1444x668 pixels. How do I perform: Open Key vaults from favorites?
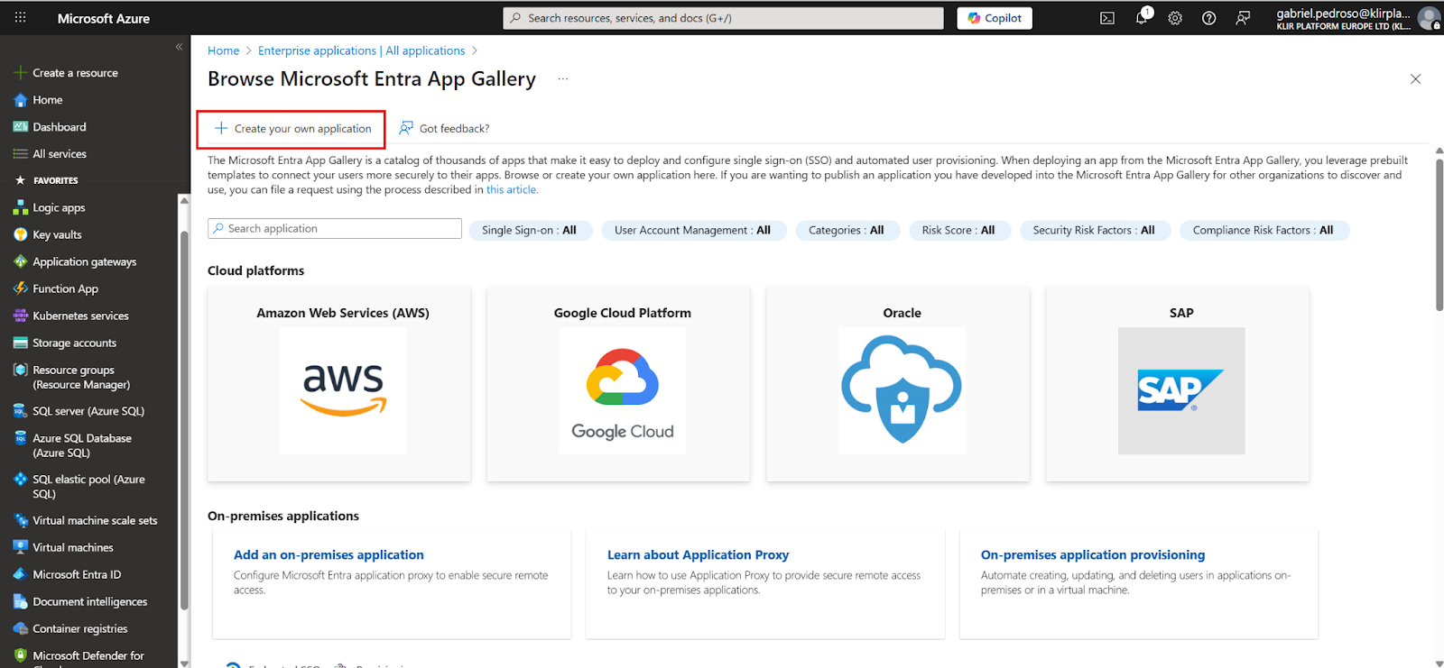point(57,234)
